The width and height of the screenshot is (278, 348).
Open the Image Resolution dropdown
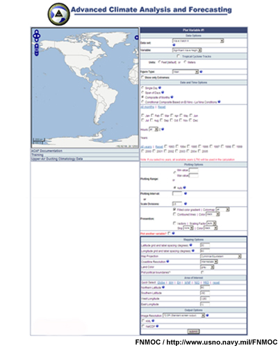(183, 315)
